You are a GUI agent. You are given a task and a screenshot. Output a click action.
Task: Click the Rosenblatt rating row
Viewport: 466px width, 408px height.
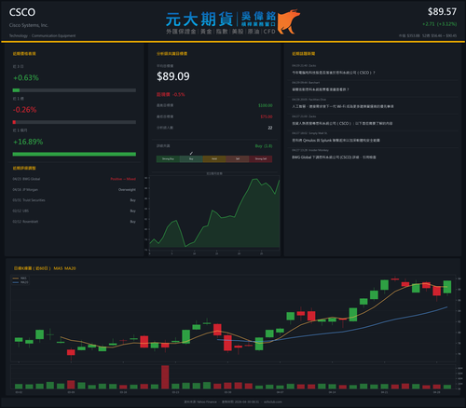tap(75, 222)
